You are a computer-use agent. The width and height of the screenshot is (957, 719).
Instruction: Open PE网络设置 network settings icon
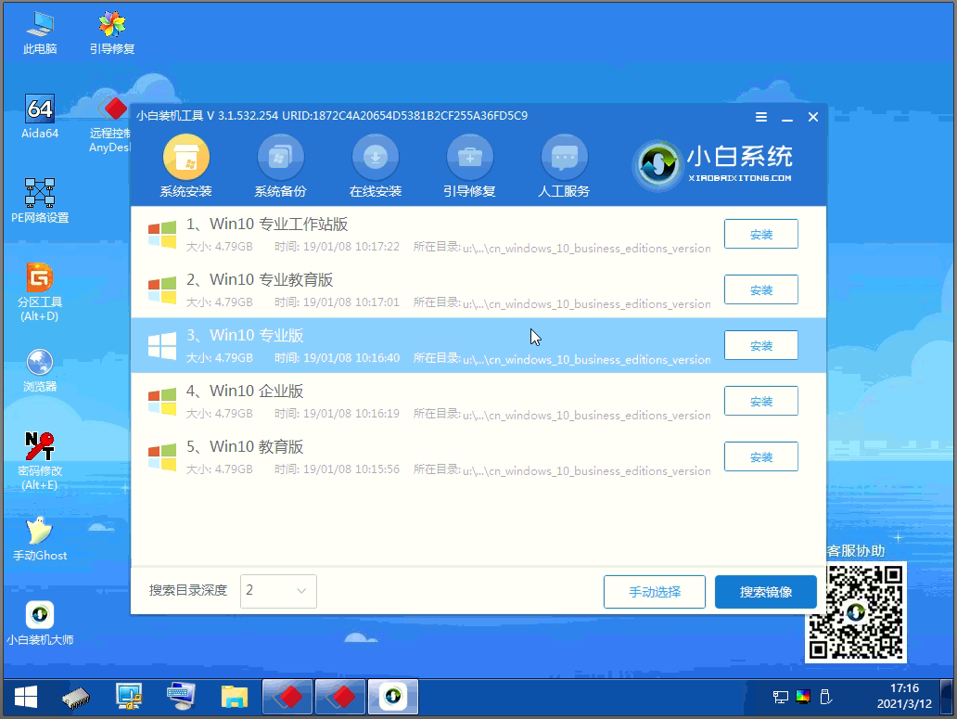(x=40, y=193)
